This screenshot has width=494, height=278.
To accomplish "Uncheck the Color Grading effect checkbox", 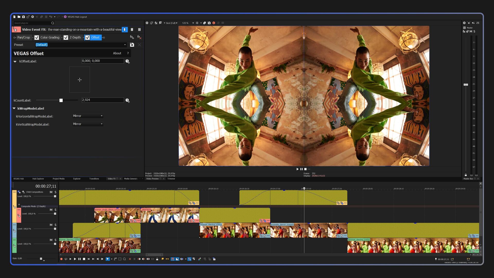I will coord(37,38).
